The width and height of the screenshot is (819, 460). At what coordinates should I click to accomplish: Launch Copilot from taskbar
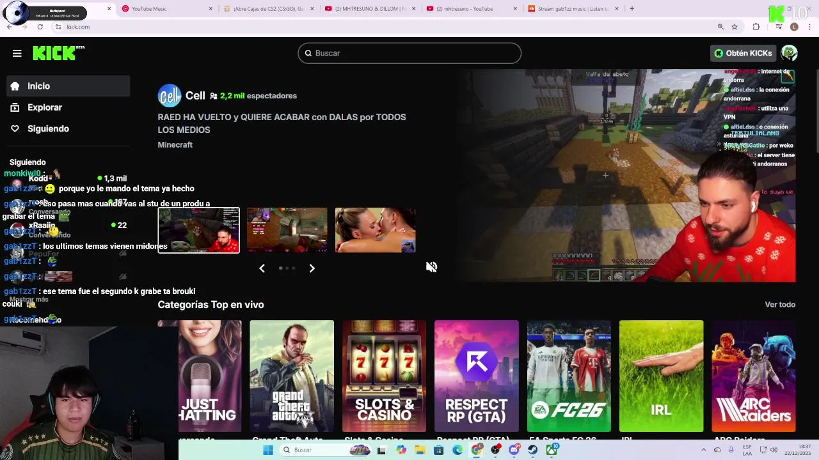tap(401, 450)
